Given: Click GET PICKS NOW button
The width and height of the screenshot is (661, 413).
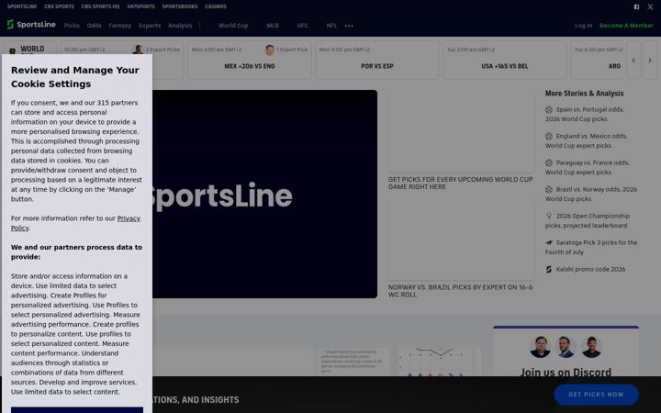Looking at the screenshot, I should (x=596, y=395).
